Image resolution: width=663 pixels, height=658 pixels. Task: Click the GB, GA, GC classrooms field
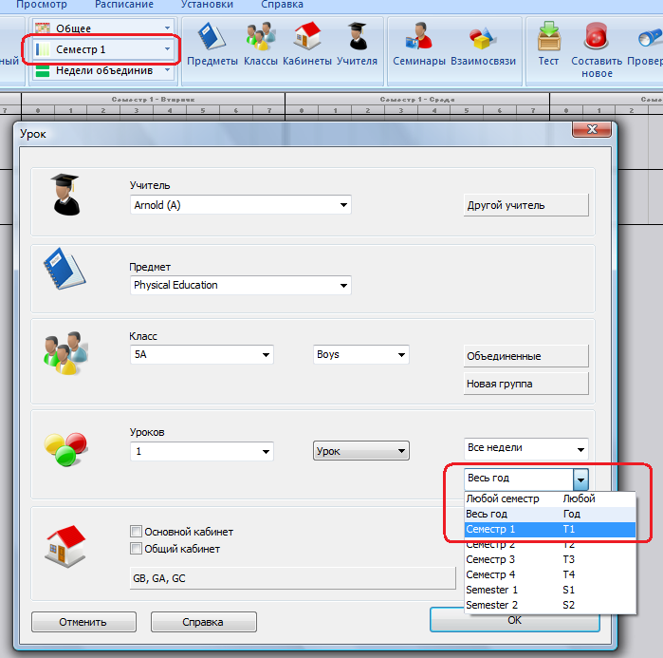(292, 577)
